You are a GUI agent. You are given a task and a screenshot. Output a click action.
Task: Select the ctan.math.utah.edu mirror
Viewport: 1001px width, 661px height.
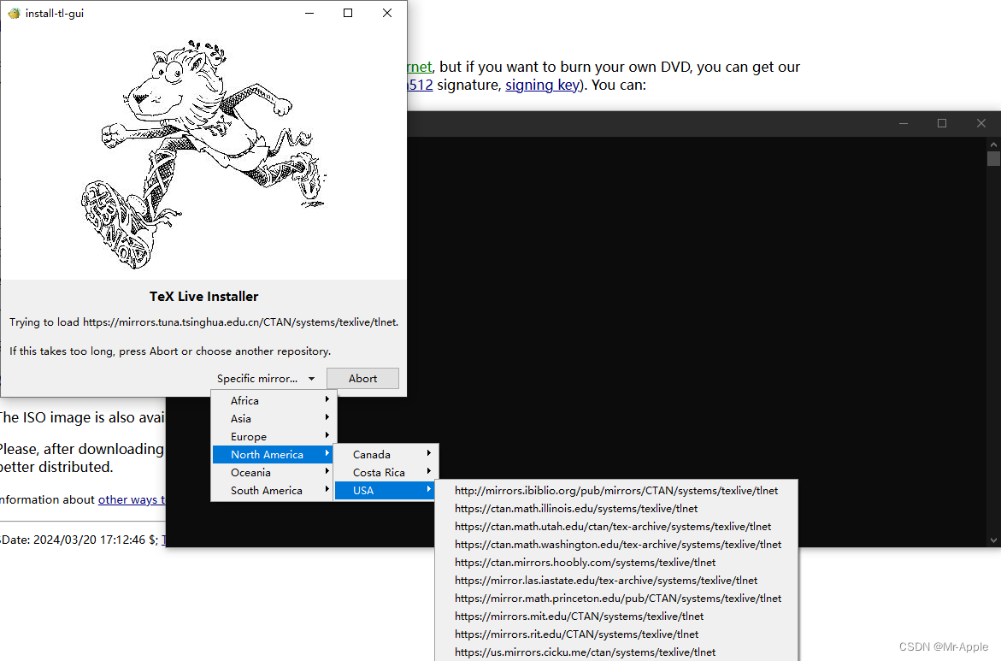[612, 526]
